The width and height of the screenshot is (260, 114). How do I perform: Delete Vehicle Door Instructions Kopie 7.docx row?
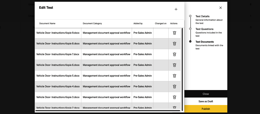tap(175, 54)
